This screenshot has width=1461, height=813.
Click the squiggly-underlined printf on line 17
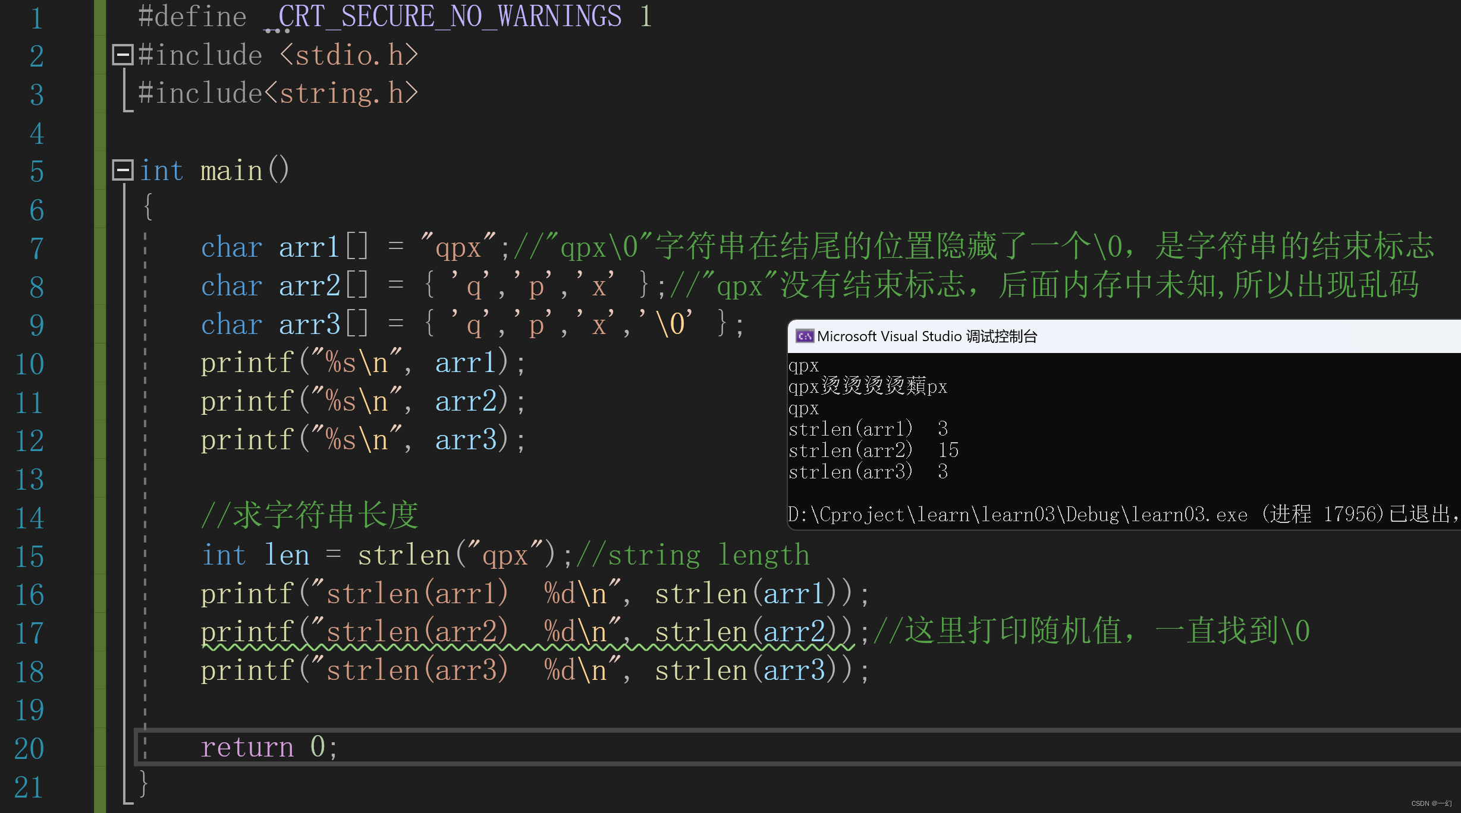(247, 632)
